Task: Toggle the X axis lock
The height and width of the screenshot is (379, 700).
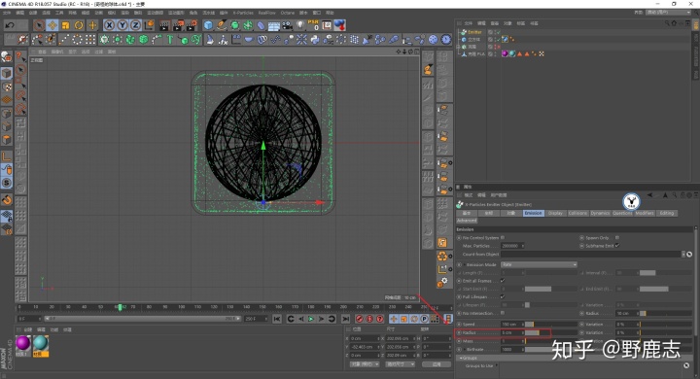Action: pos(109,25)
